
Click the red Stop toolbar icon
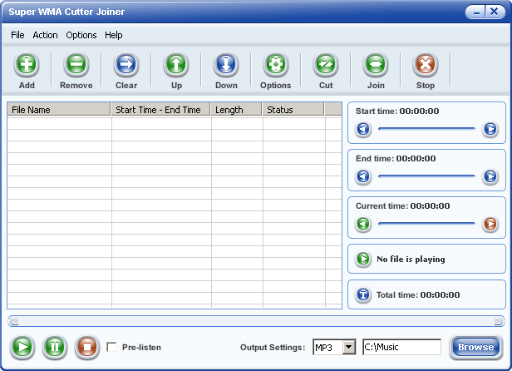pos(426,64)
